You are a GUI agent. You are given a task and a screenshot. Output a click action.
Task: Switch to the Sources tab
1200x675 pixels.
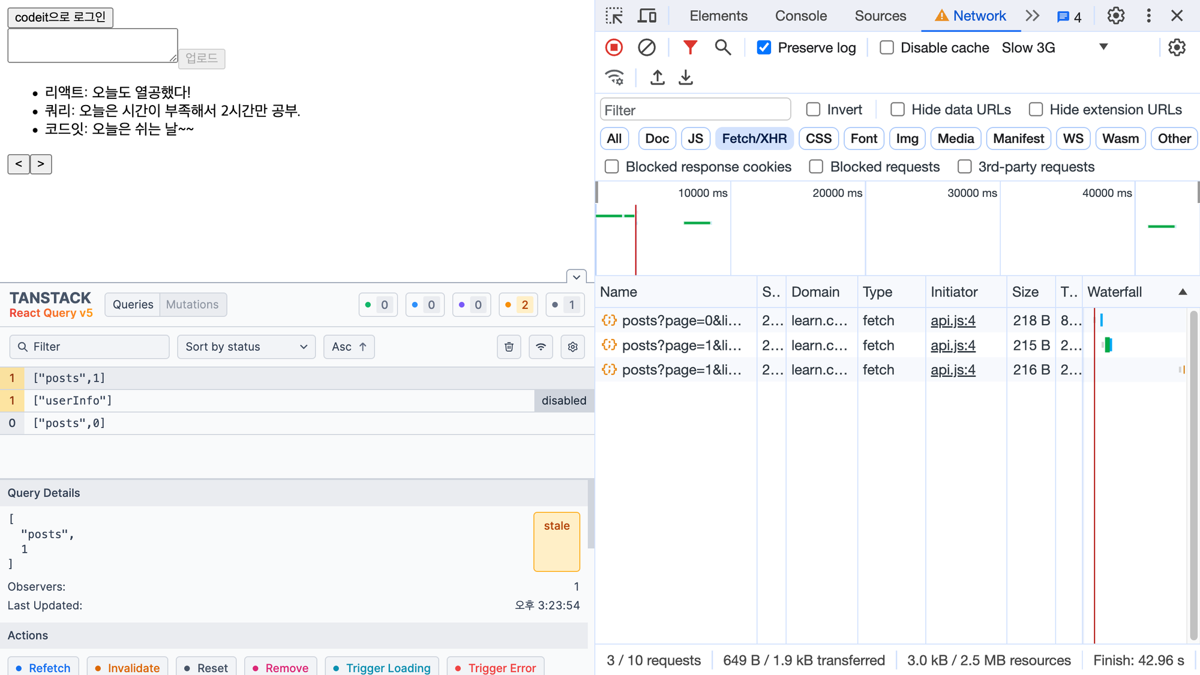click(x=880, y=16)
